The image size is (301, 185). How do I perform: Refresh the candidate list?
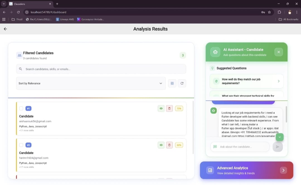coord(182,83)
